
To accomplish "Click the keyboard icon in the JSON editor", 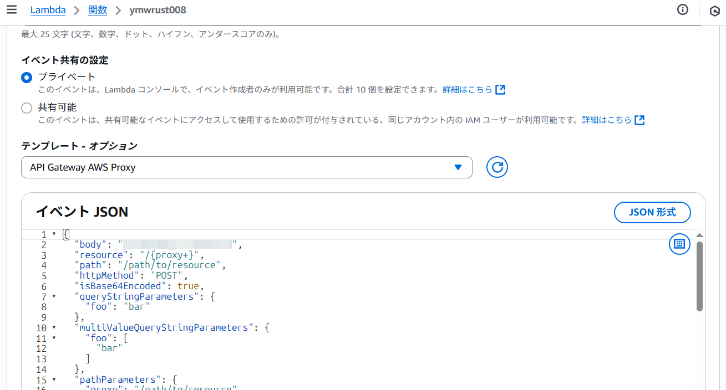I will [x=679, y=244].
